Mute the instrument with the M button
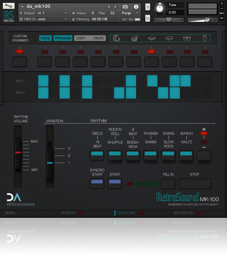 tap(148, 18)
